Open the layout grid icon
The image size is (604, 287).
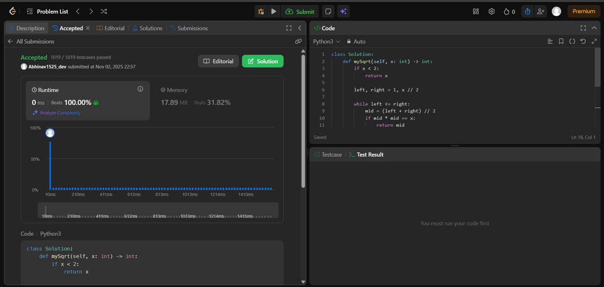[476, 12]
